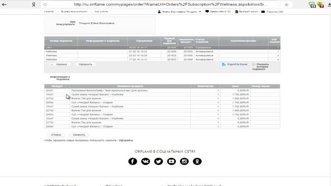This screenshot has height=186, width=331.
Task: Reload the page with the refresh icon
Action: (45, 5)
